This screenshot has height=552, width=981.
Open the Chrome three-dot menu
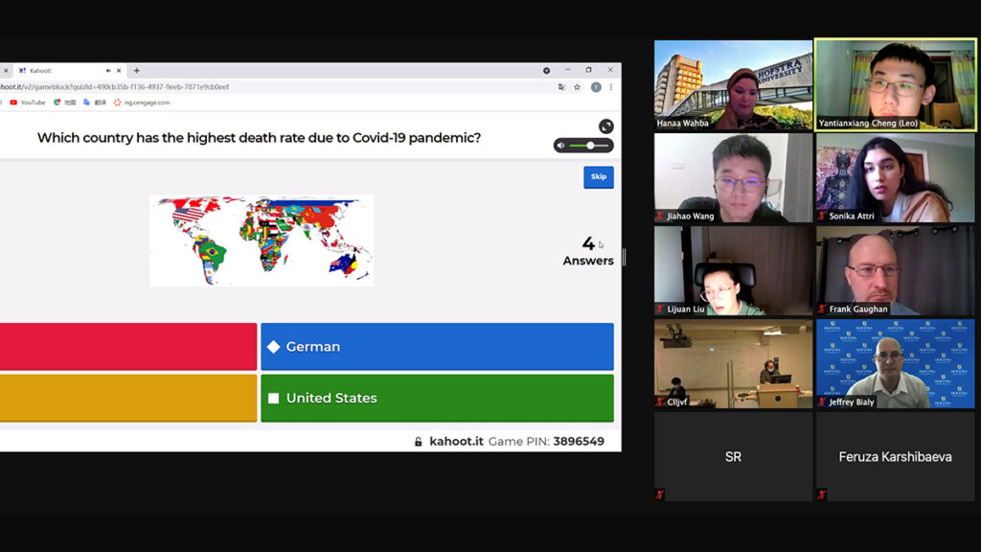tap(611, 87)
